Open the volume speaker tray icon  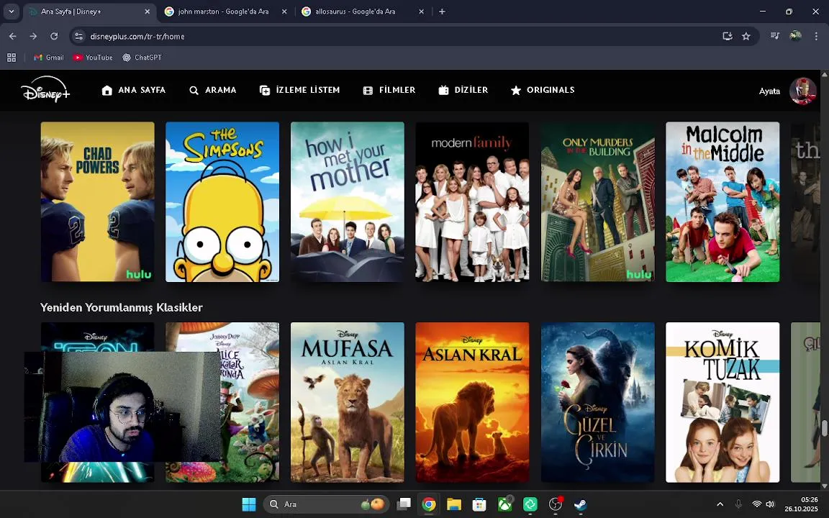click(x=770, y=504)
